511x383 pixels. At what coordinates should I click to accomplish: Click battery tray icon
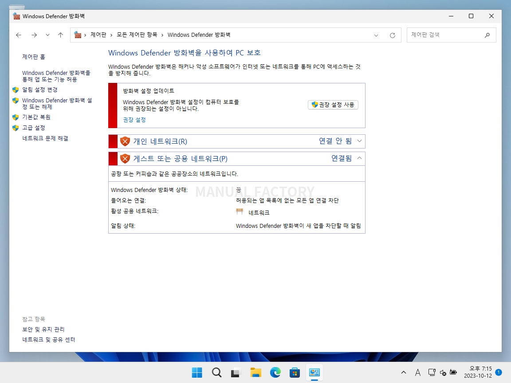click(453, 372)
